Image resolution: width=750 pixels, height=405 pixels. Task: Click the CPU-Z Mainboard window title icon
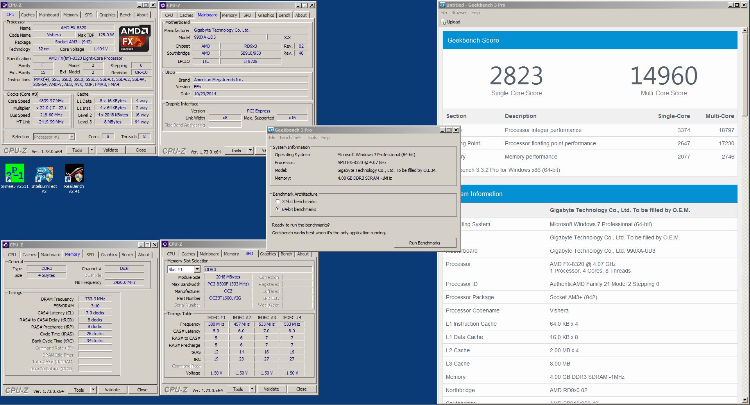click(x=163, y=5)
